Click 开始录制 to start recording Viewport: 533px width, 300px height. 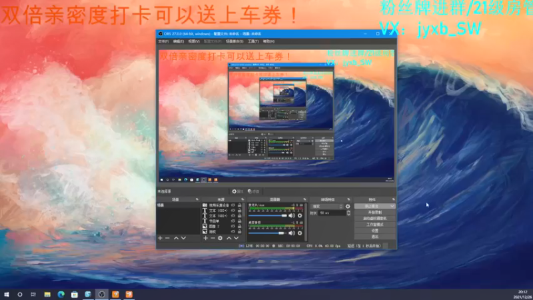(x=374, y=212)
